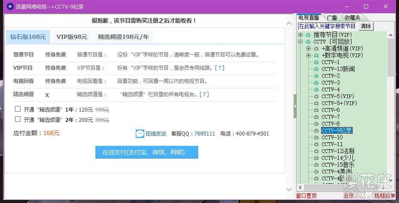Expand the 推荐节目(VIP) tree node
The width and height of the screenshot is (399, 203).
301,35
